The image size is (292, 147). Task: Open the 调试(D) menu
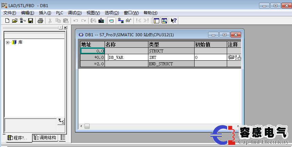coord(75,13)
